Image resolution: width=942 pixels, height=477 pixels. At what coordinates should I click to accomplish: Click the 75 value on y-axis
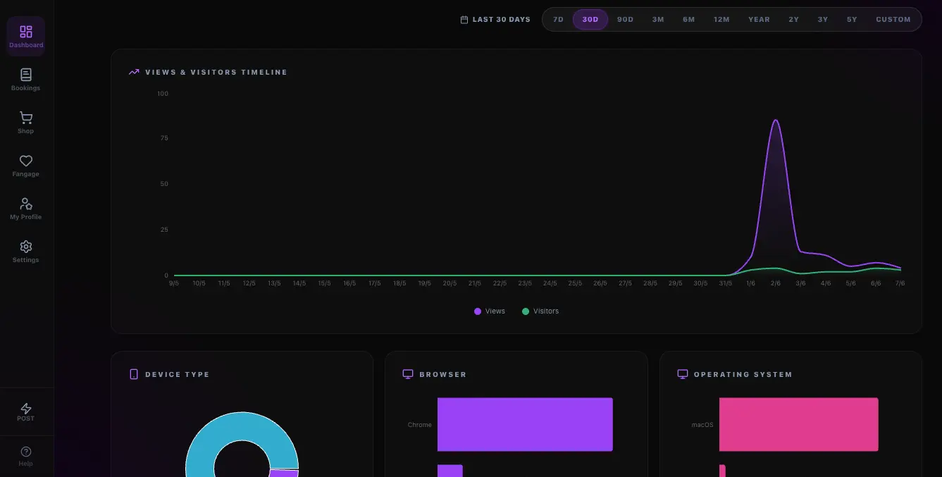pos(164,138)
